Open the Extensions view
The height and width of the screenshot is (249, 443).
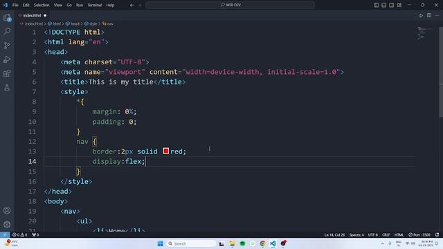[x=7, y=73]
